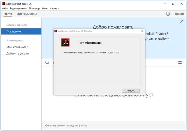Select Мой компьютер in the sidebar
The width and height of the screenshot is (187, 131).
tap(17, 47)
